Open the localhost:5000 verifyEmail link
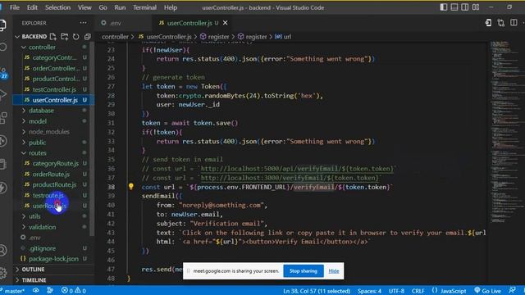 [296, 169]
